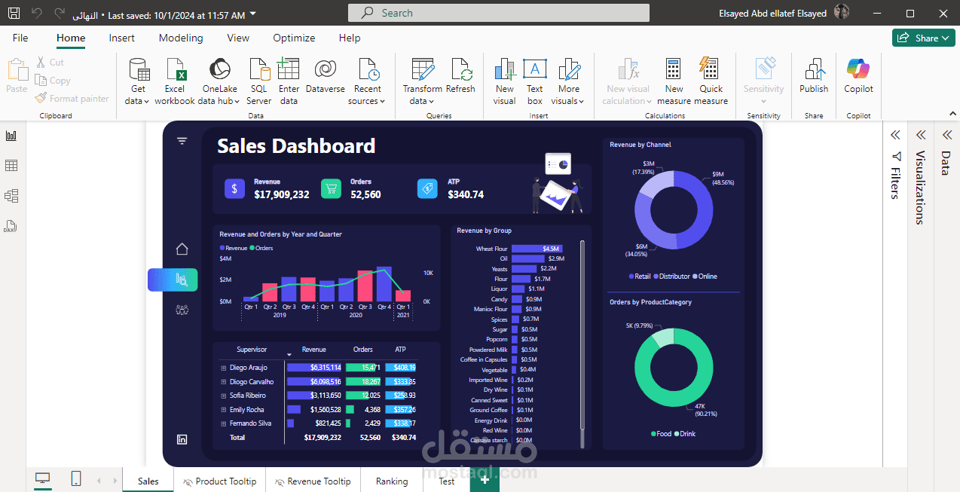Click the Share button

click(923, 38)
